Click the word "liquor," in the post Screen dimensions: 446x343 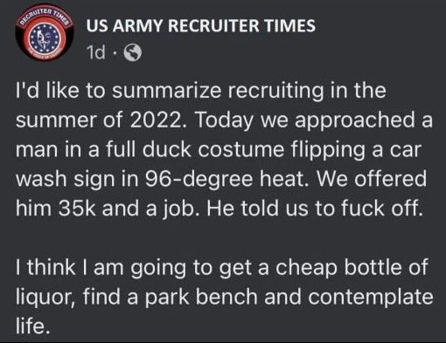46,298
